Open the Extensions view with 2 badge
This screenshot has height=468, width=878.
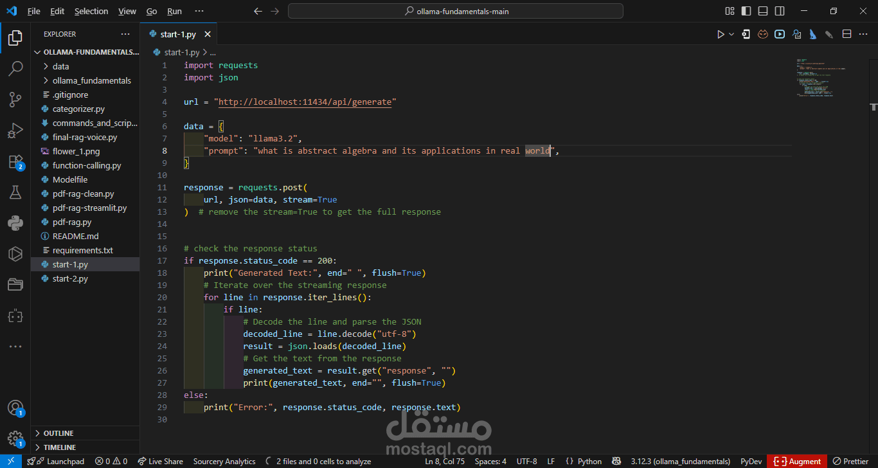pyautogui.click(x=15, y=162)
